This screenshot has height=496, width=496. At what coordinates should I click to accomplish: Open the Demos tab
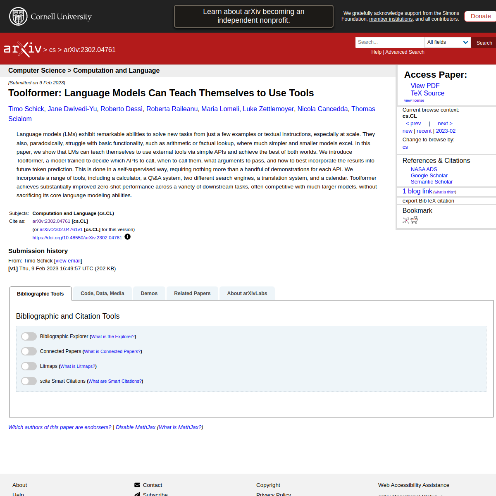149,293
